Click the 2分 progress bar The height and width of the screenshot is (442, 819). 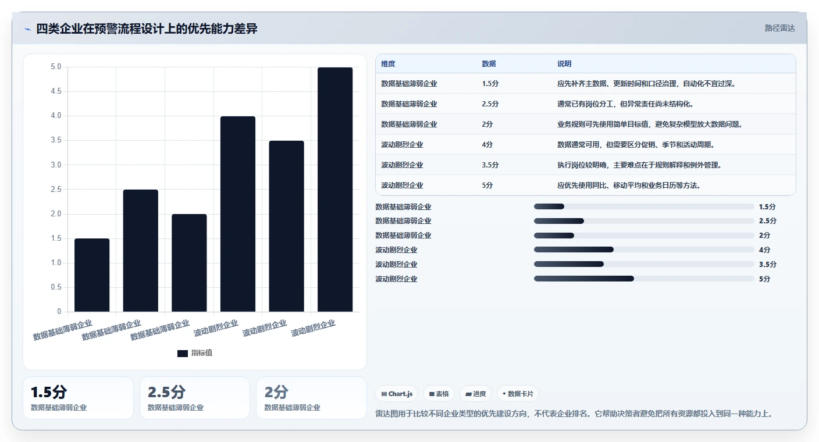pos(644,236)
